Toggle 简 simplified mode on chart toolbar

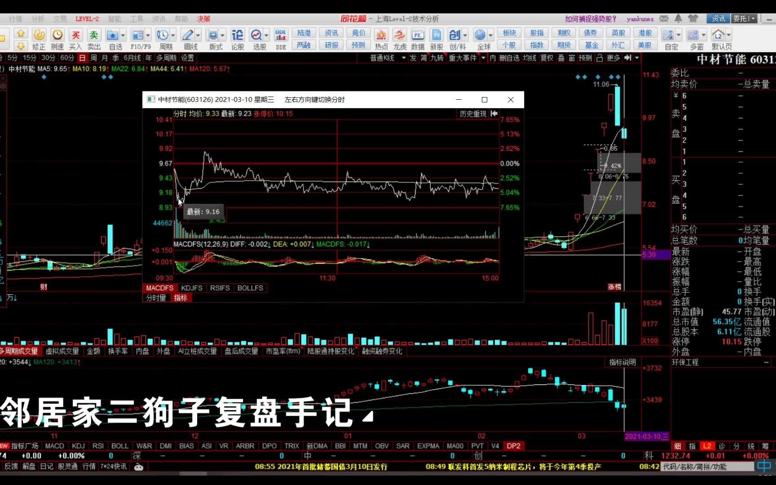tap(424, 58)
